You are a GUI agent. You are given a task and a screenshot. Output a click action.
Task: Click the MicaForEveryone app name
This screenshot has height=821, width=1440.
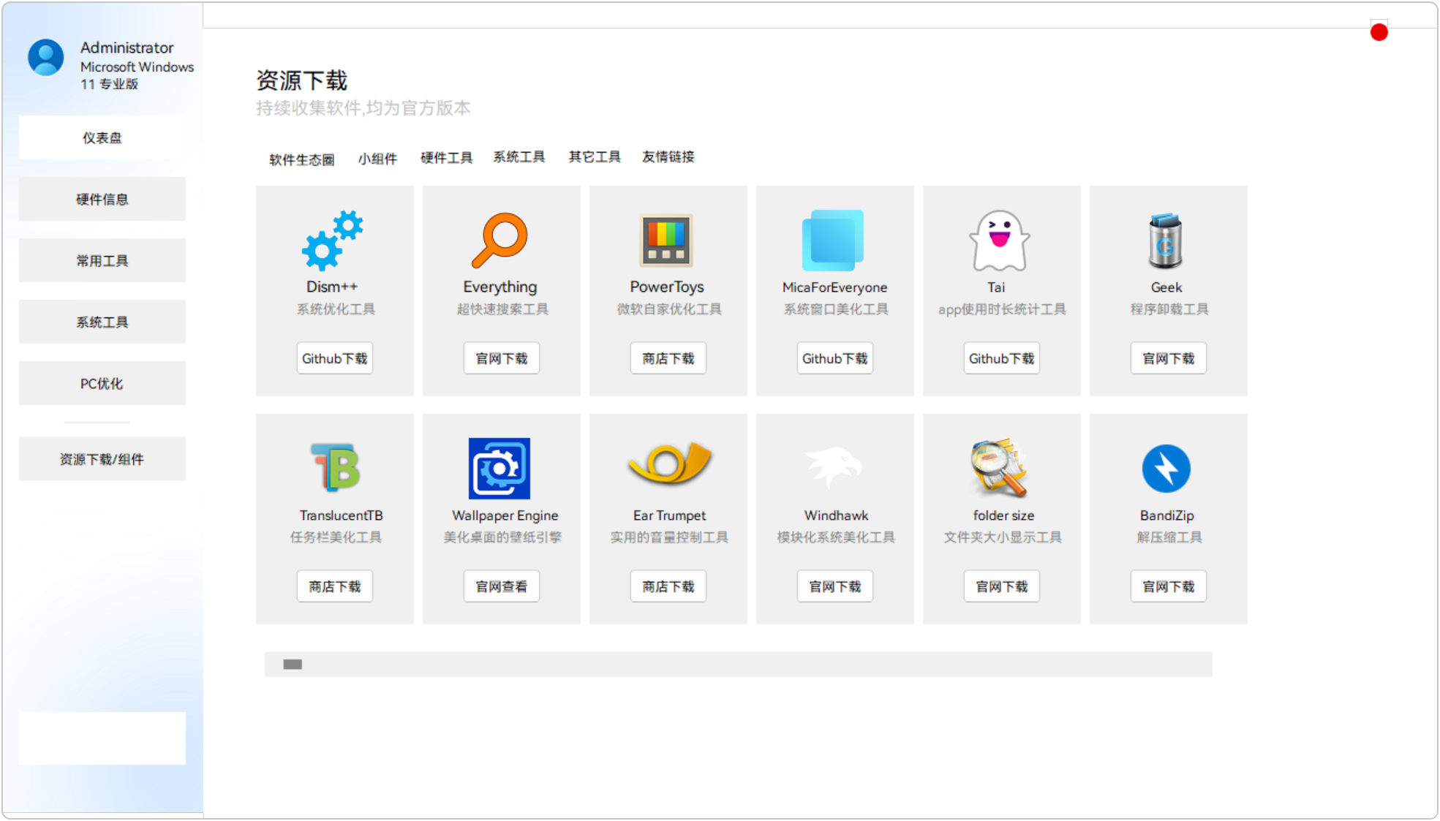pyautogui.click(x=834, y=287)
